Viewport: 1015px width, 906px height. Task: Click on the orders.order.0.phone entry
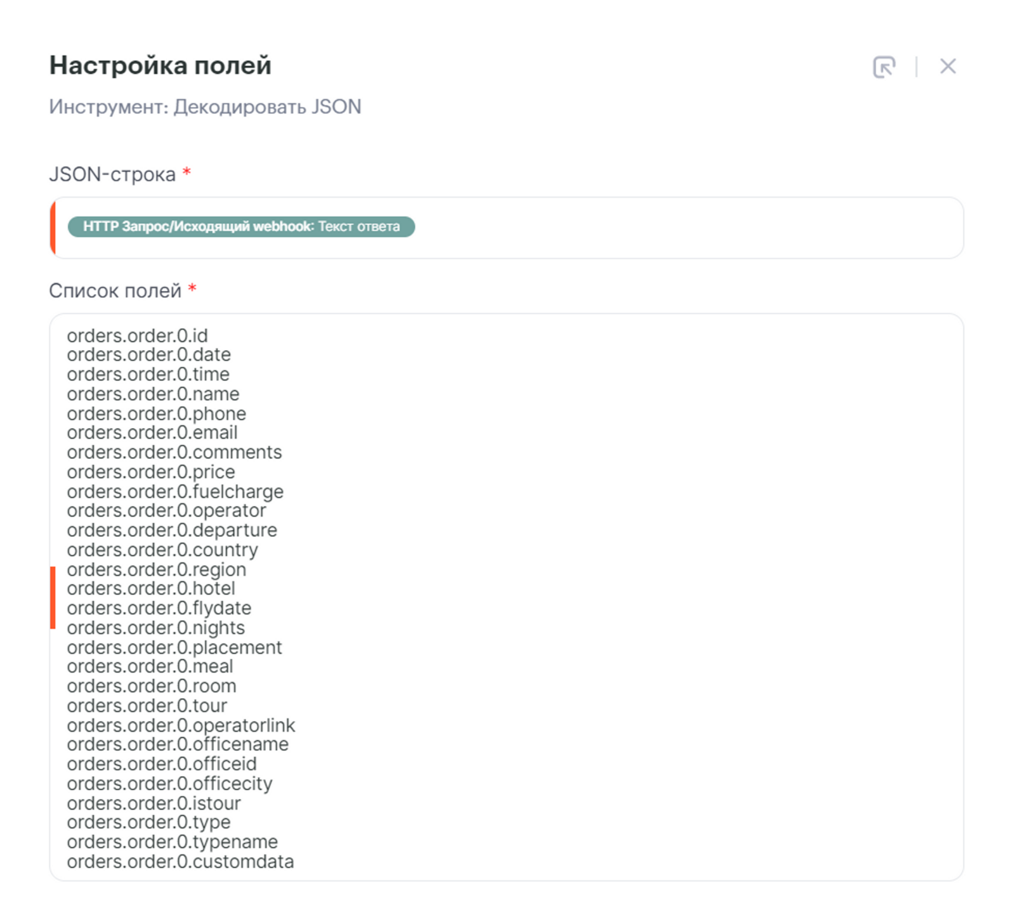coord(156,413)
